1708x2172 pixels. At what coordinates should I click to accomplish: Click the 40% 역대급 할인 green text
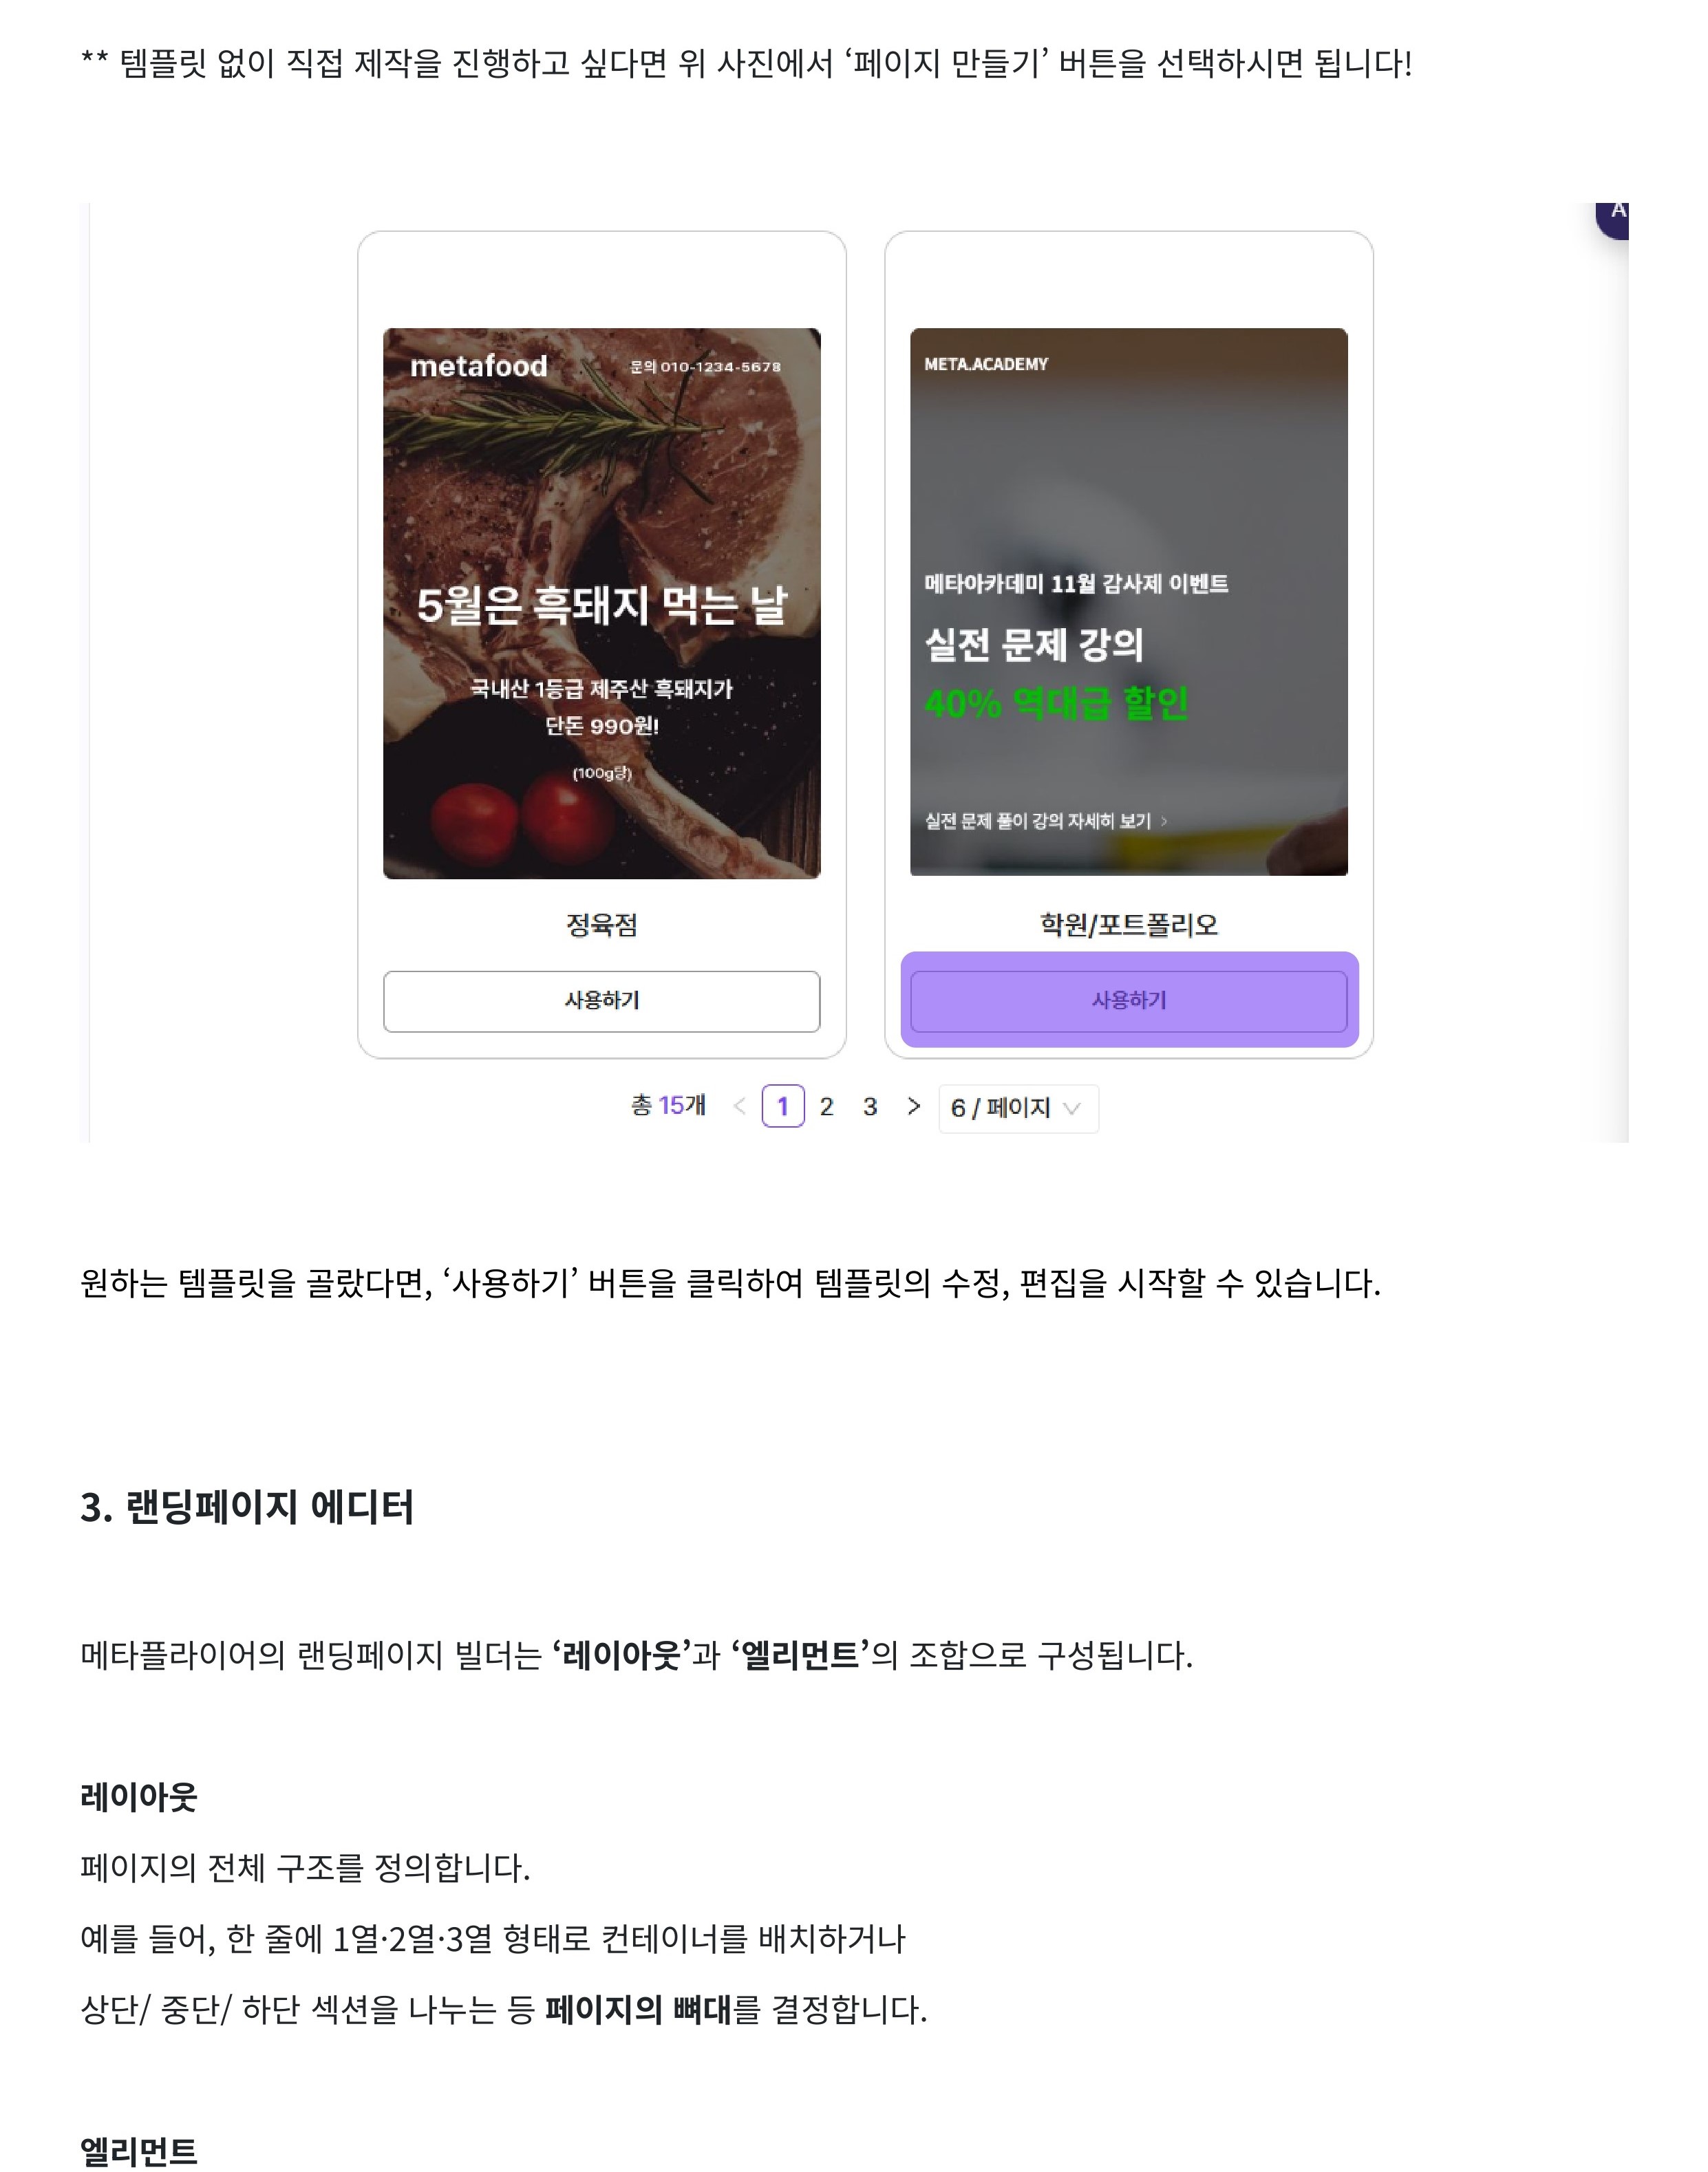click(x=1057, y=702)
